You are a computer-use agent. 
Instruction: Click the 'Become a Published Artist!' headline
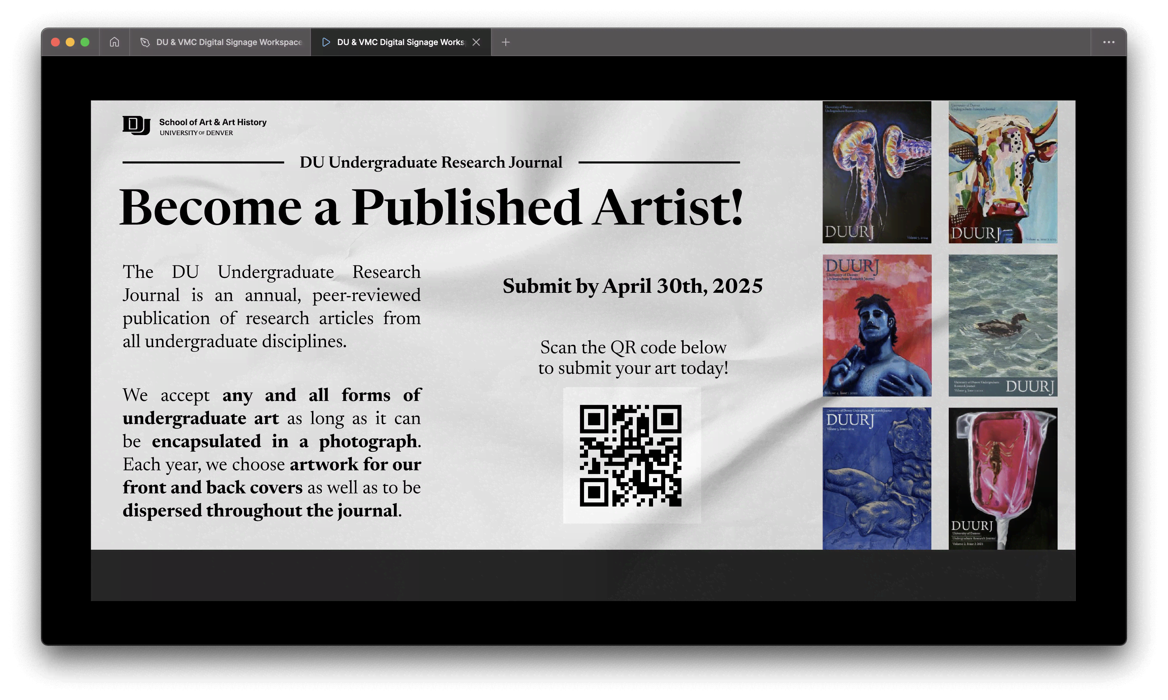click(431, 207)
